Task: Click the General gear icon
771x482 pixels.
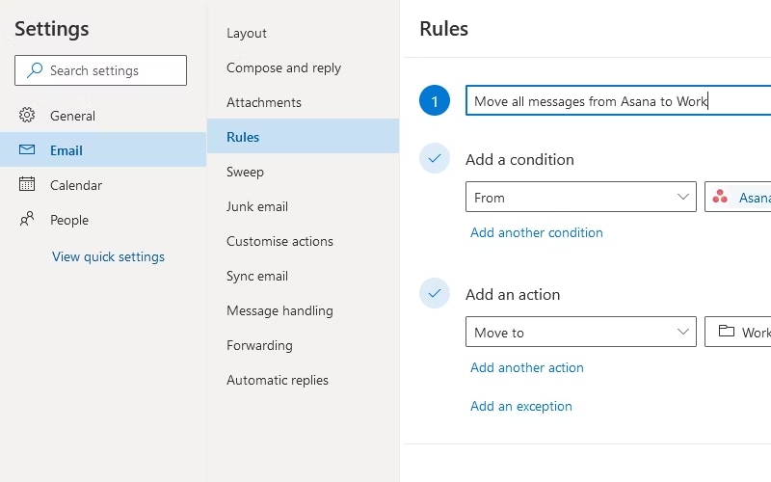Action: tap(27, 116)
